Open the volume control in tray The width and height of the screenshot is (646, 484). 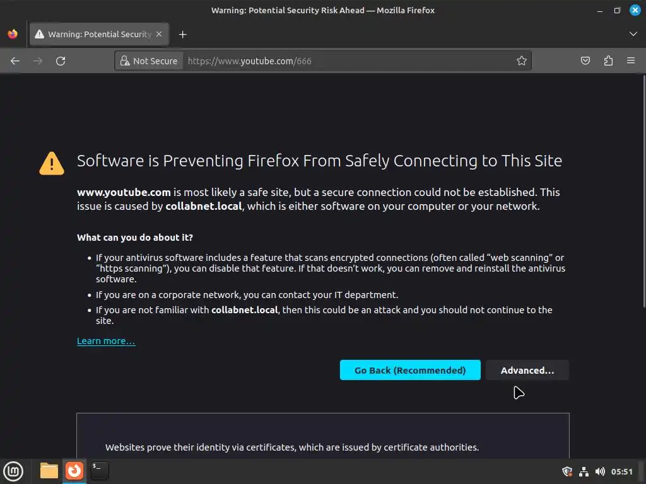click(600, 471)
